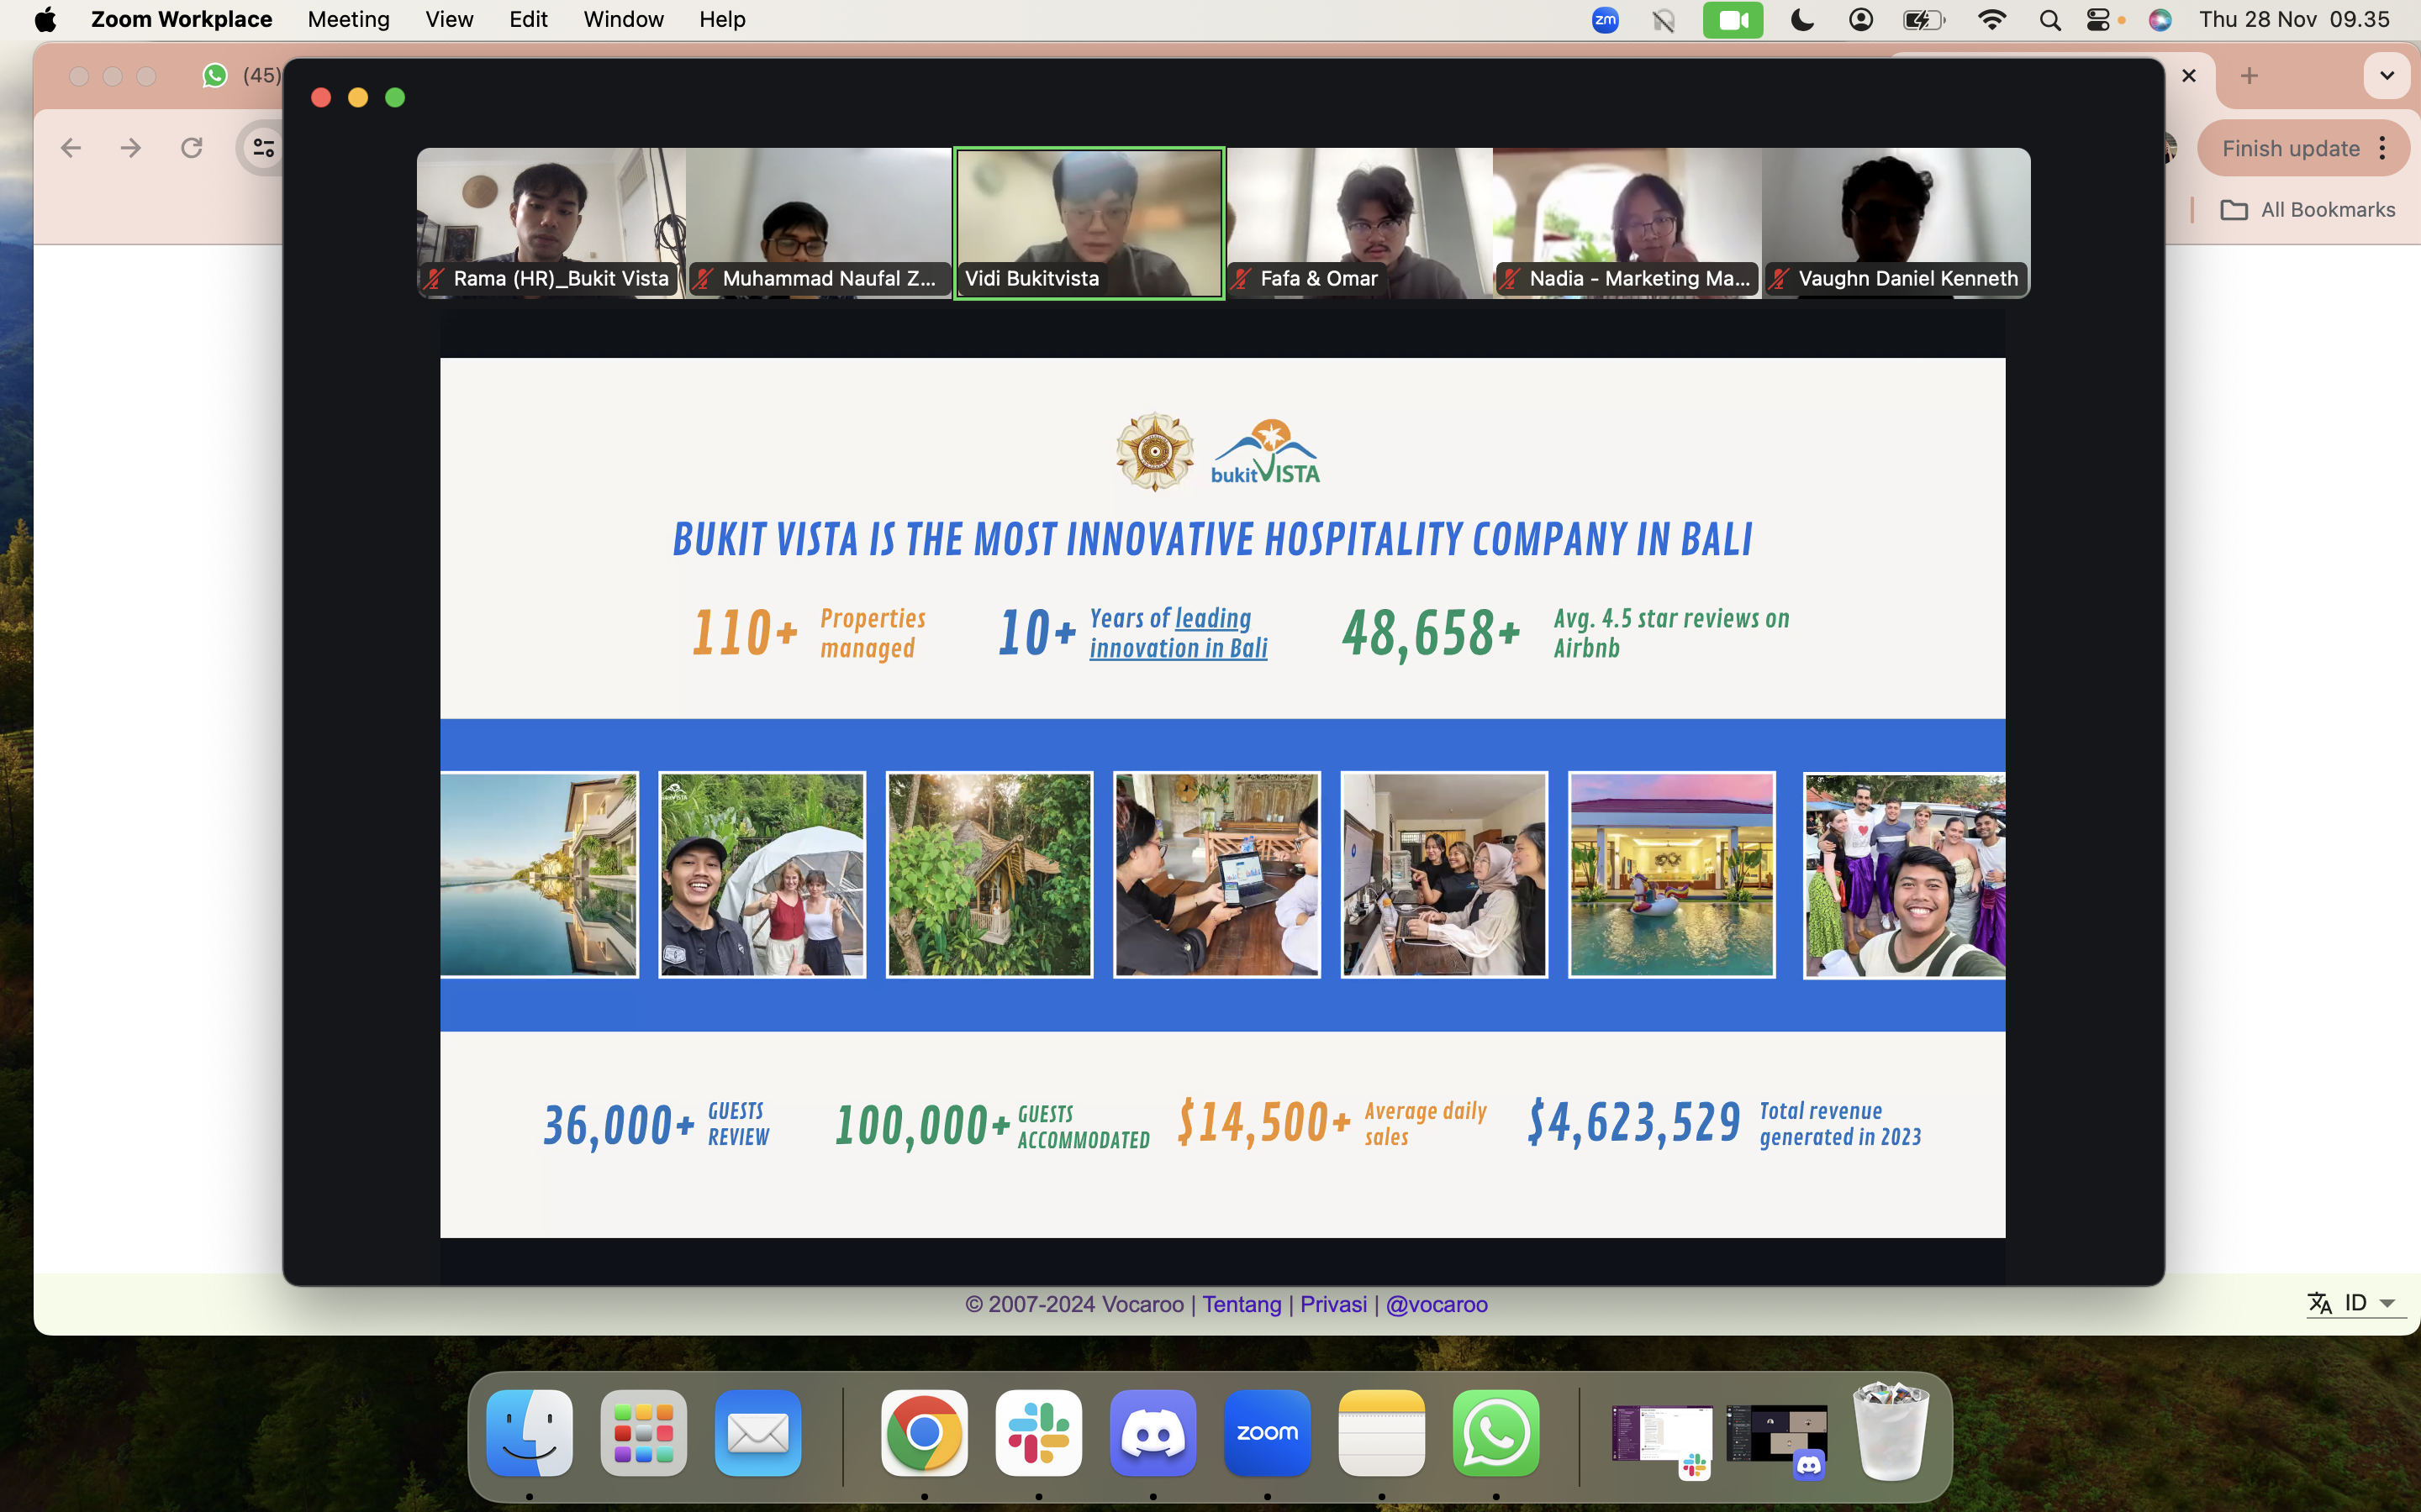Click muted mic icon on Vaughn's tile
2421x1512 pixels.
click(x=1780, y=279)
